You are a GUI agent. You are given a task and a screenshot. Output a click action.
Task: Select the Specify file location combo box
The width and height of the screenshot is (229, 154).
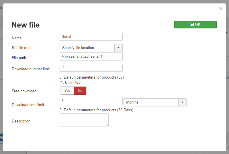coord(91,48)
